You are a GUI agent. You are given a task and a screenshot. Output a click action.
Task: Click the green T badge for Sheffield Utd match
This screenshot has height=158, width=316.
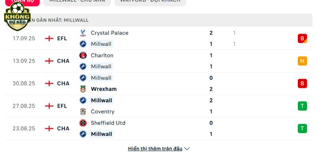click(302, 129)
